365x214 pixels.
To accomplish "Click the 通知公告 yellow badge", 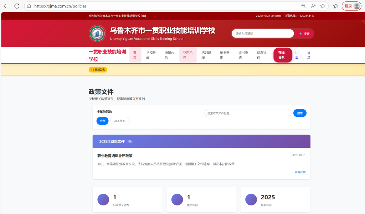I will [x=98, y=70].
